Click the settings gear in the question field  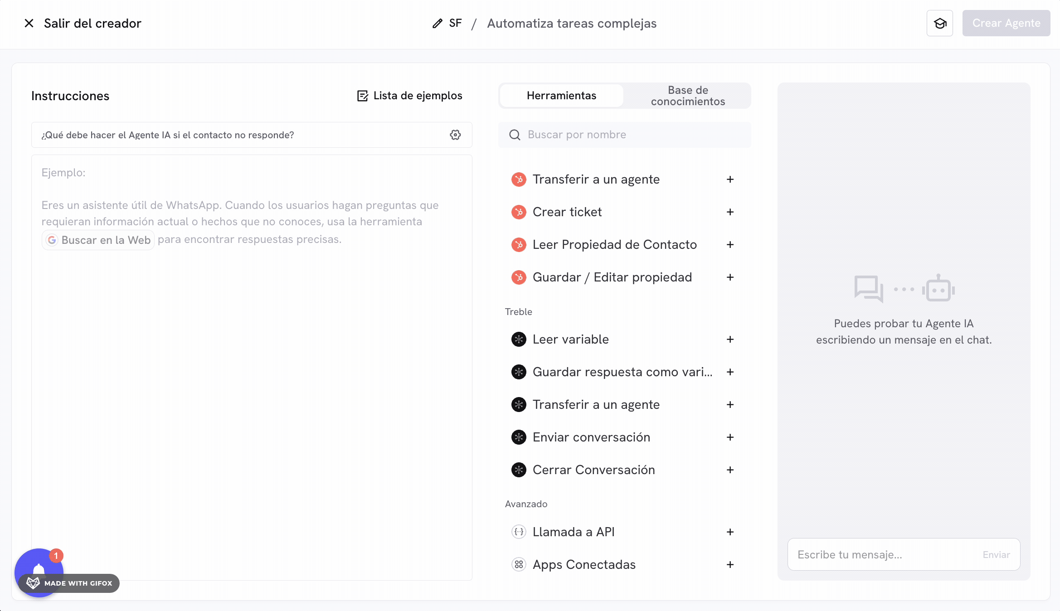(x=455, y=135)
